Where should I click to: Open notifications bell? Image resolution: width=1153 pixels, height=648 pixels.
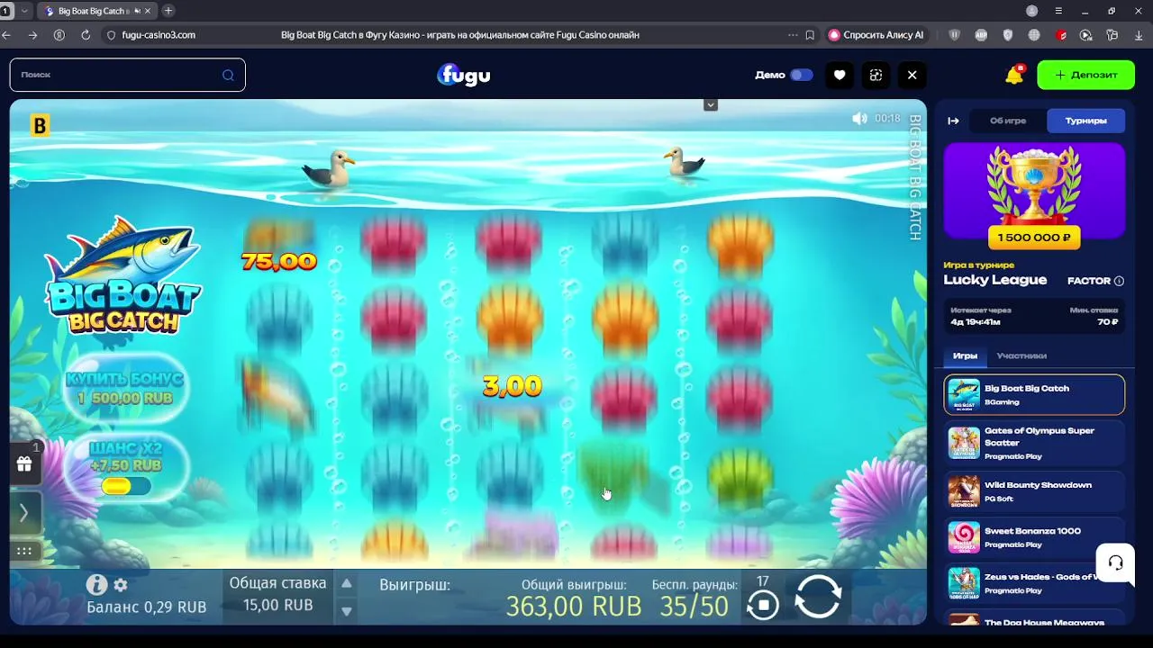pyautogui.click(x=1014, y=75)
